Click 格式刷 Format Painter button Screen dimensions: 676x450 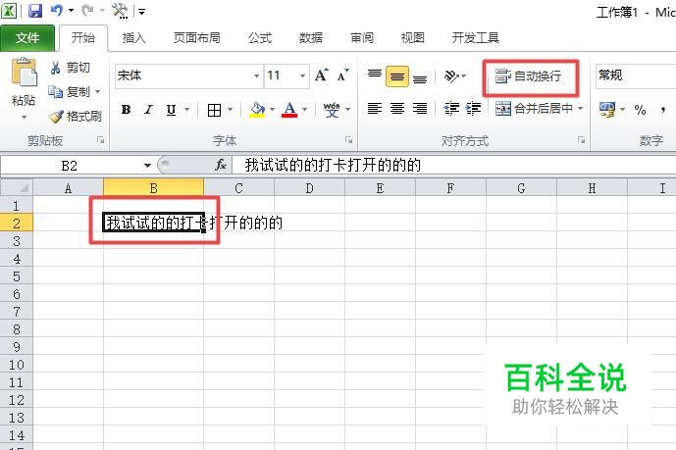[x=75, y=117]
